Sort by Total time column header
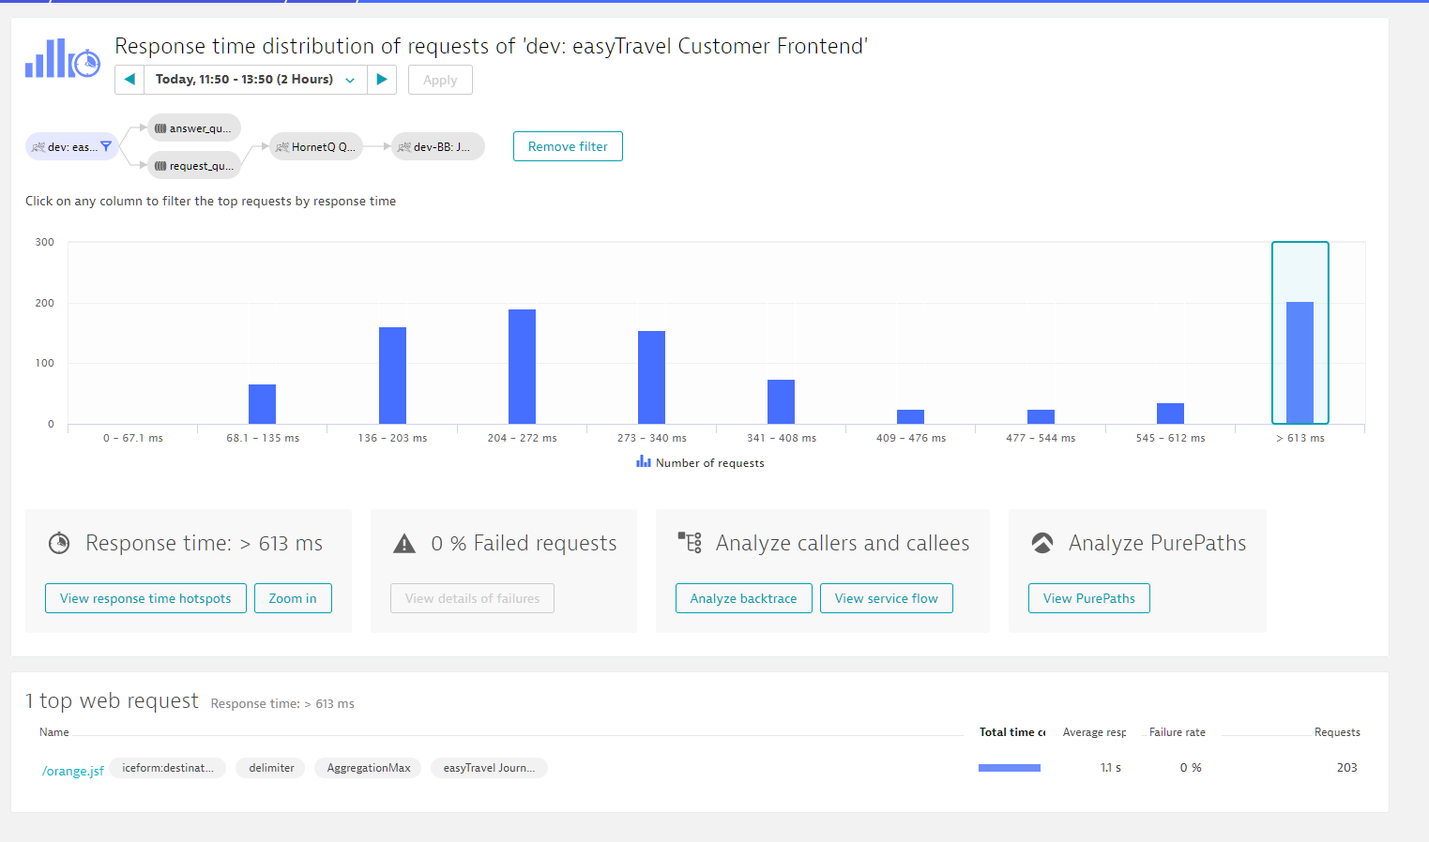 [x=1012, y=732]
